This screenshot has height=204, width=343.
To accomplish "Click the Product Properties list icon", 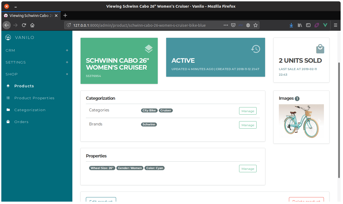I will click(x=8, y=98).
